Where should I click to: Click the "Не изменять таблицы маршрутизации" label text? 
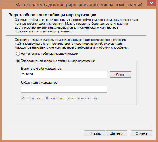pyautogui.click(x=49, y=54)
